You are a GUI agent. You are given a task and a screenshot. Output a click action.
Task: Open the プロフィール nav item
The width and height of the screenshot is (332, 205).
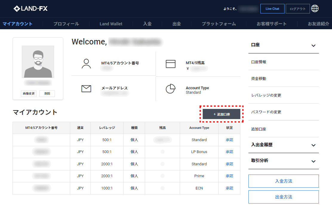tap(66, 24)
